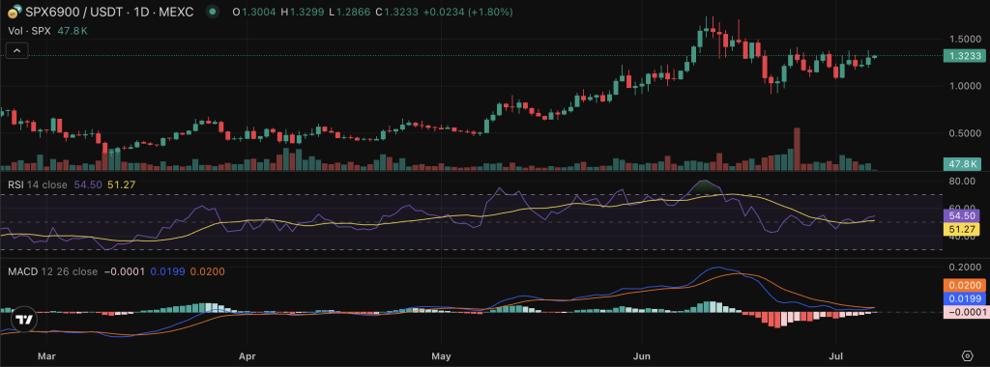Open the SPX6900 / USDT symbol title

[x=108, y=12]
